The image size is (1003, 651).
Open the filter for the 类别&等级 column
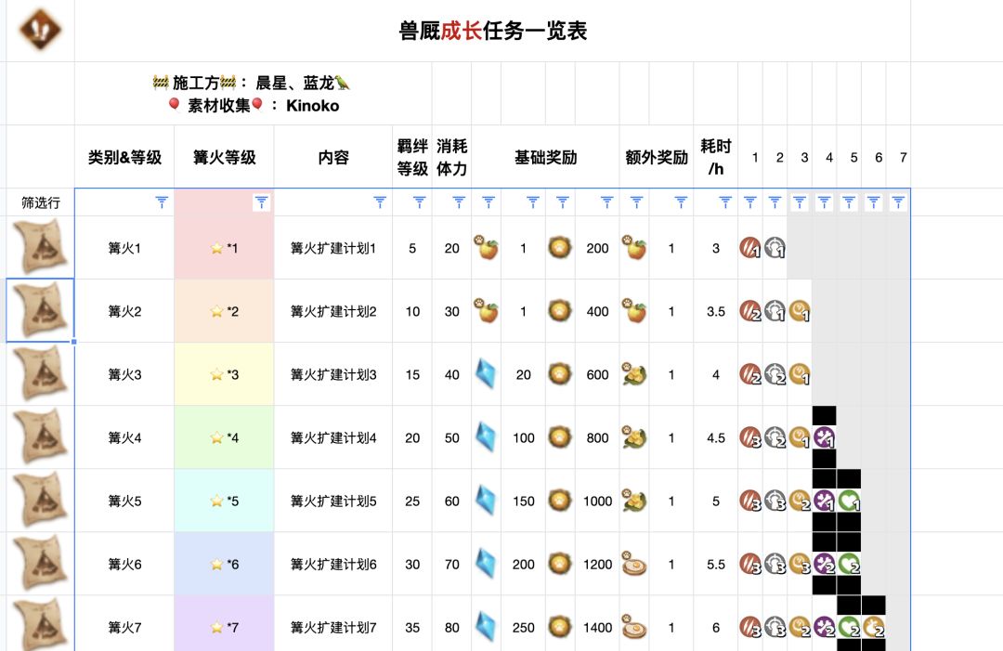[162, 202]
